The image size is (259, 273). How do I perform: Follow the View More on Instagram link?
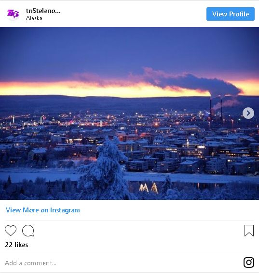pyautogui.click(x=43, y=210)
